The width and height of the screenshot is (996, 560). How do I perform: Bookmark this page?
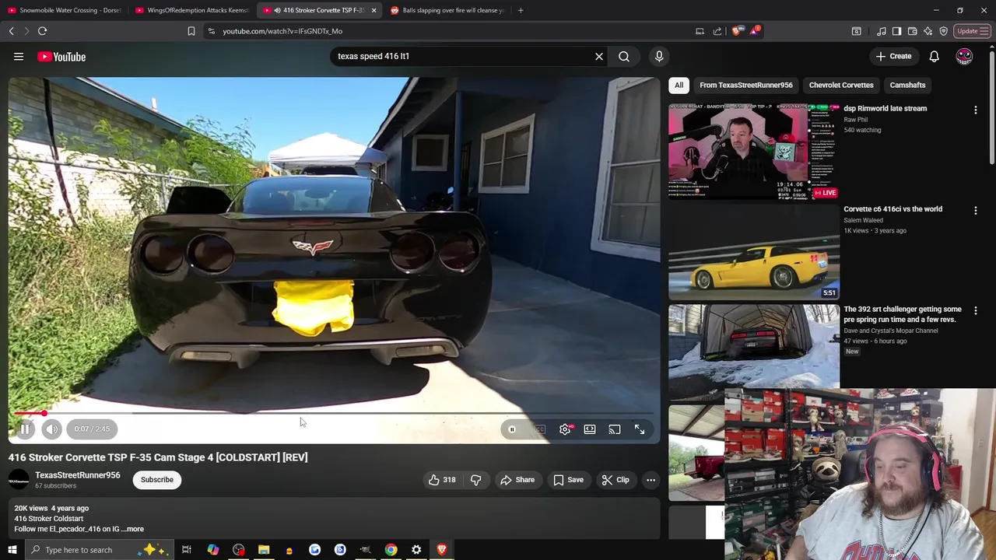pyautogui.click(x=191, y=31)
